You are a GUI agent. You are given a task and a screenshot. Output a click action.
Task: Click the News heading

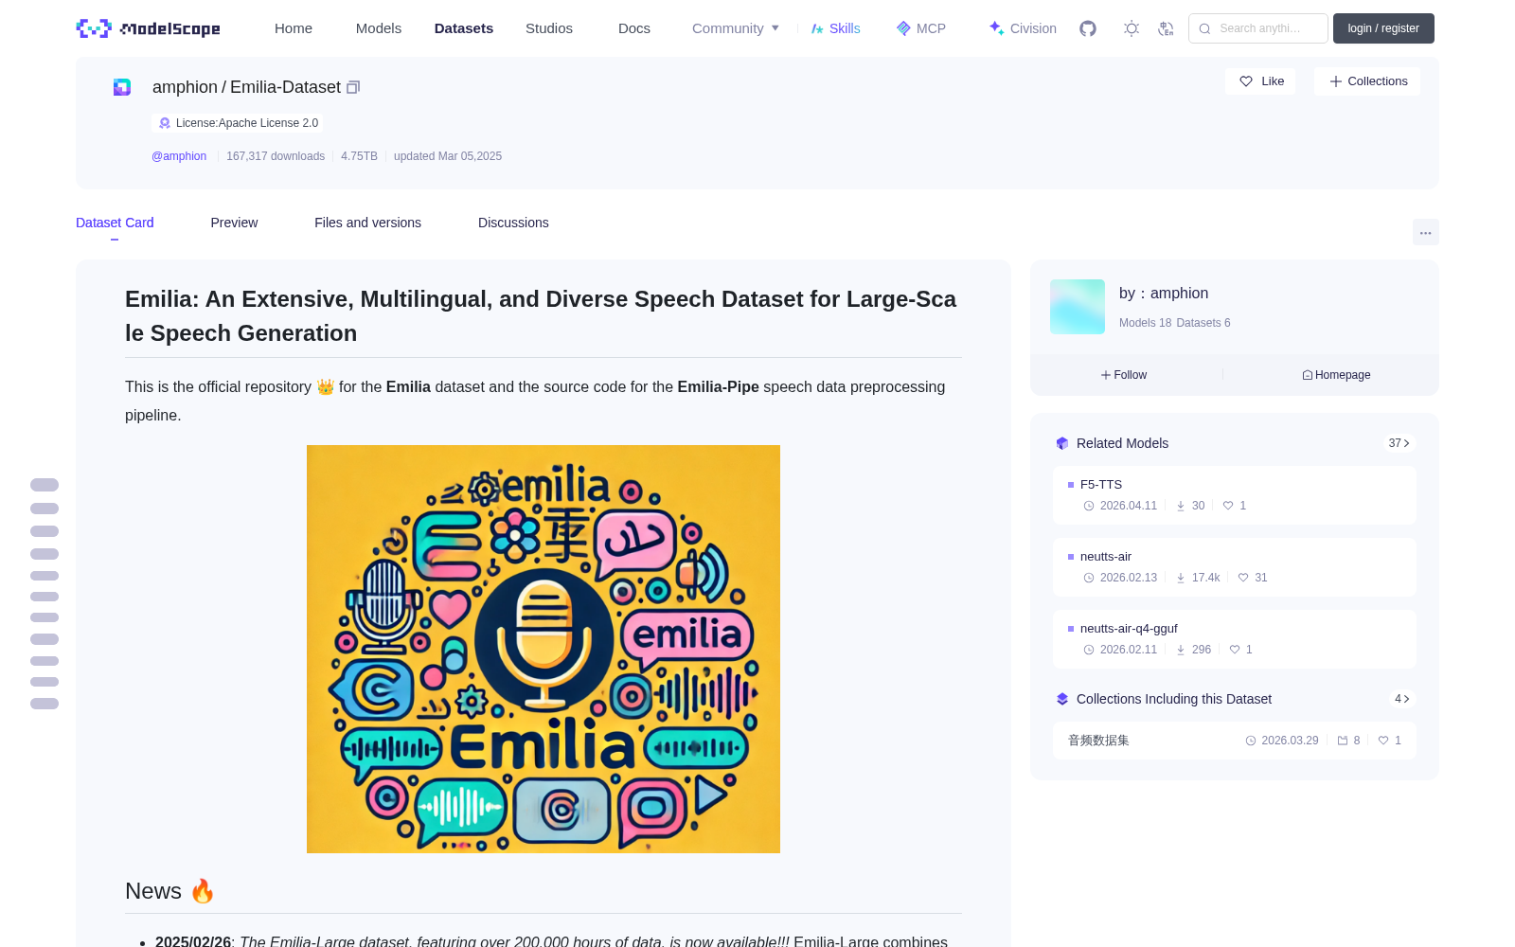click(170, 891)
